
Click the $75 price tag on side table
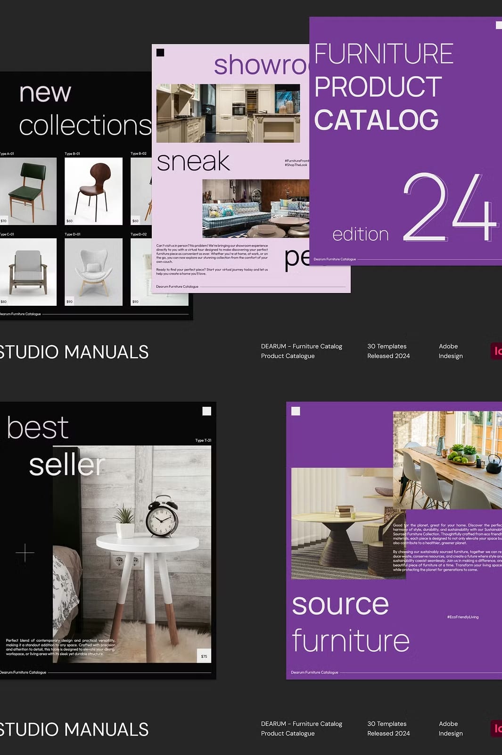coord(204,656)
